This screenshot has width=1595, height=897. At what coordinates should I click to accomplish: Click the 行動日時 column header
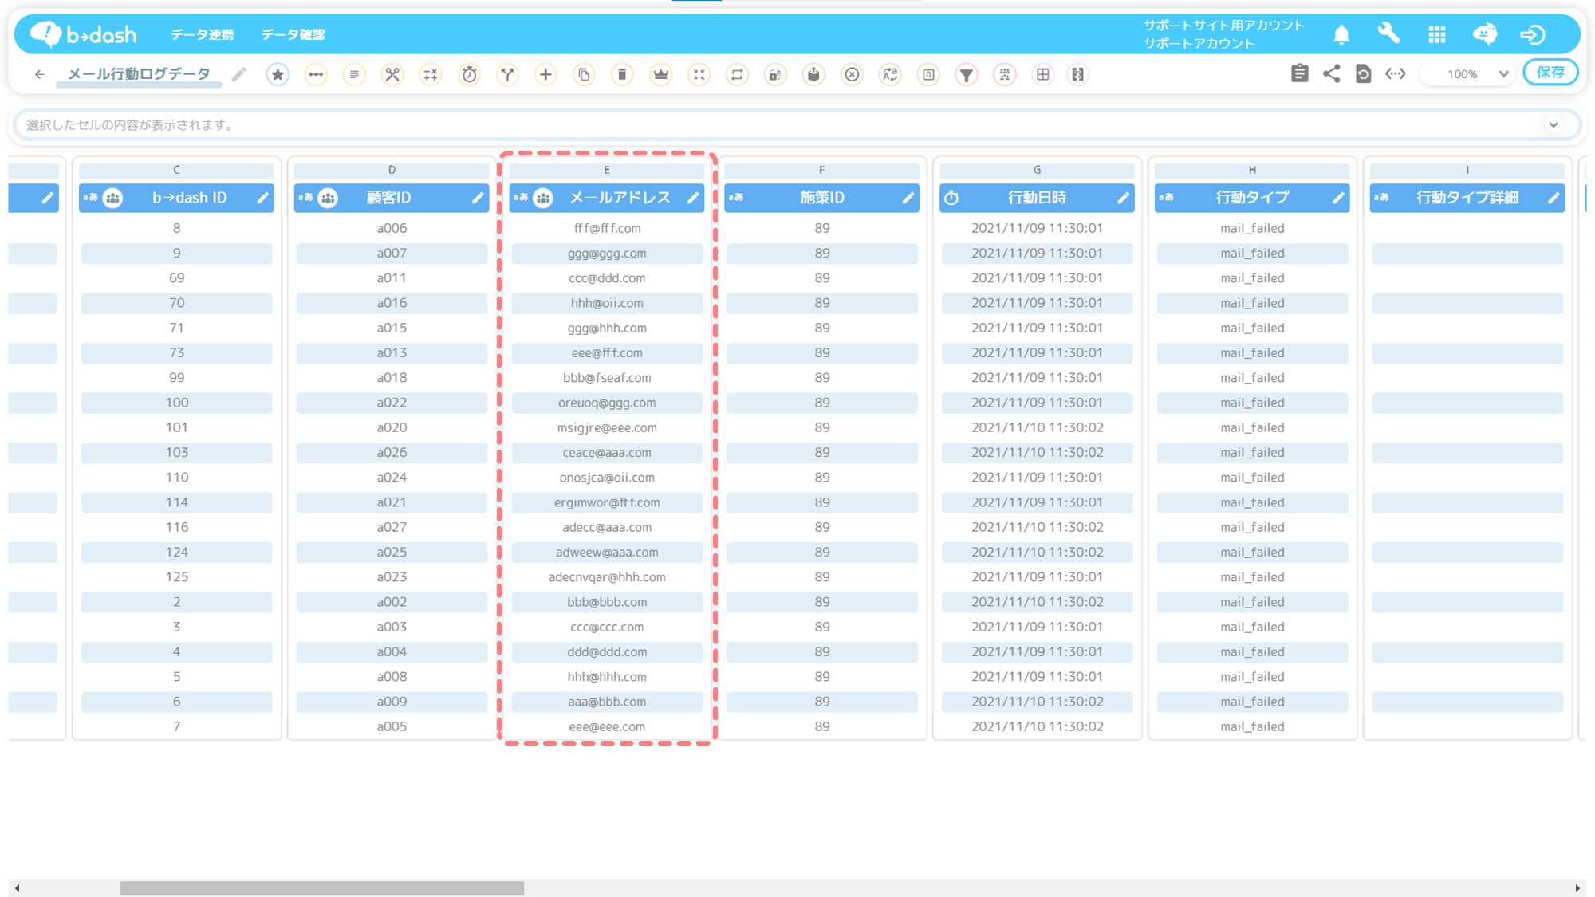[x=1037, y=198]
